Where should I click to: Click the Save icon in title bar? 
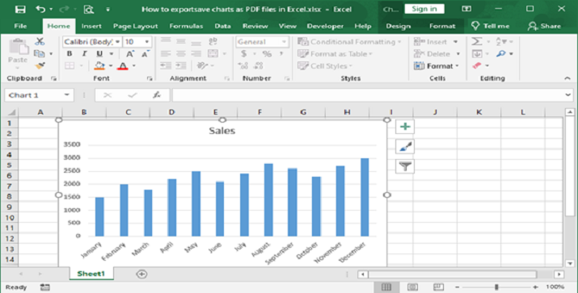point(20,9)
